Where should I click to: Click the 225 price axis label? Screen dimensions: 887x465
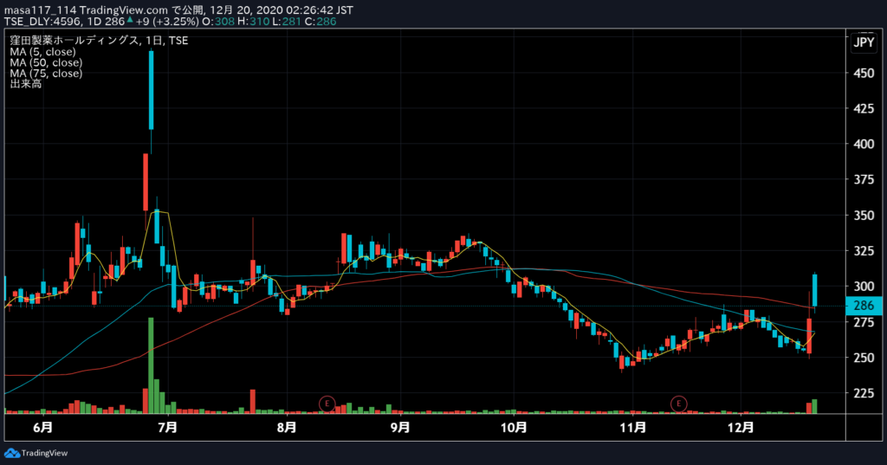click(864, 393)
